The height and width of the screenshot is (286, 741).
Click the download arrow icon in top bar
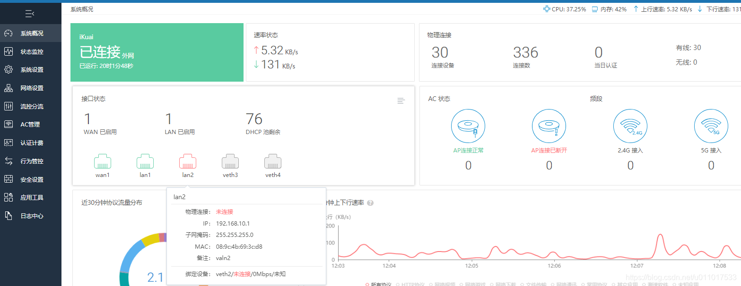pos(700,9)
